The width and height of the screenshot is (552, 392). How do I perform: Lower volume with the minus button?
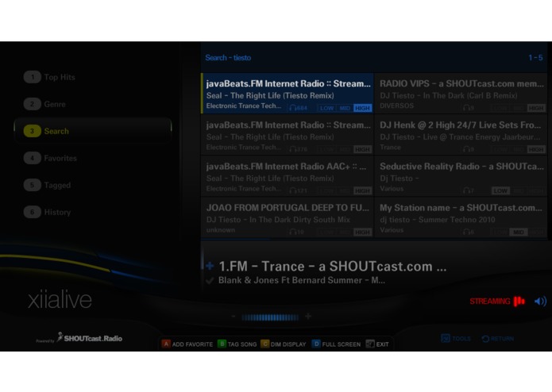233,317
